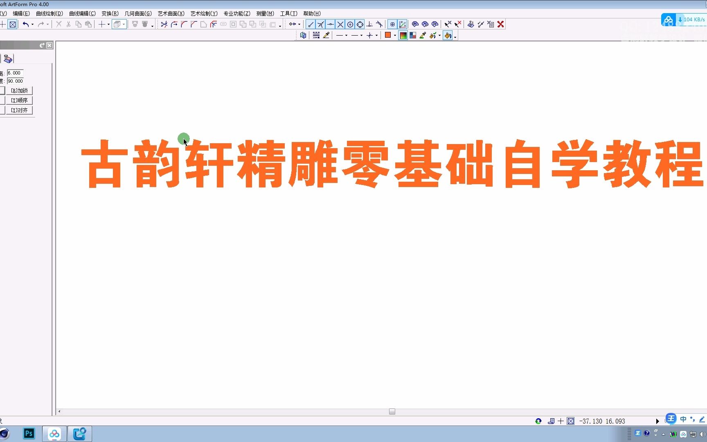707x442 pixels.
Task: Toggle the crossed-box view mode button
Action: point(13,24)
